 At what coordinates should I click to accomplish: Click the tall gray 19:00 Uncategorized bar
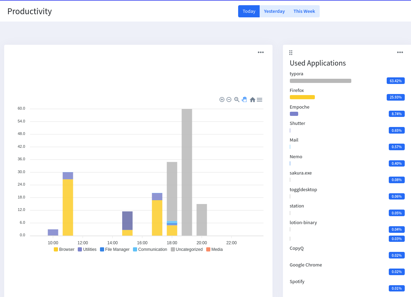(187, 172)
